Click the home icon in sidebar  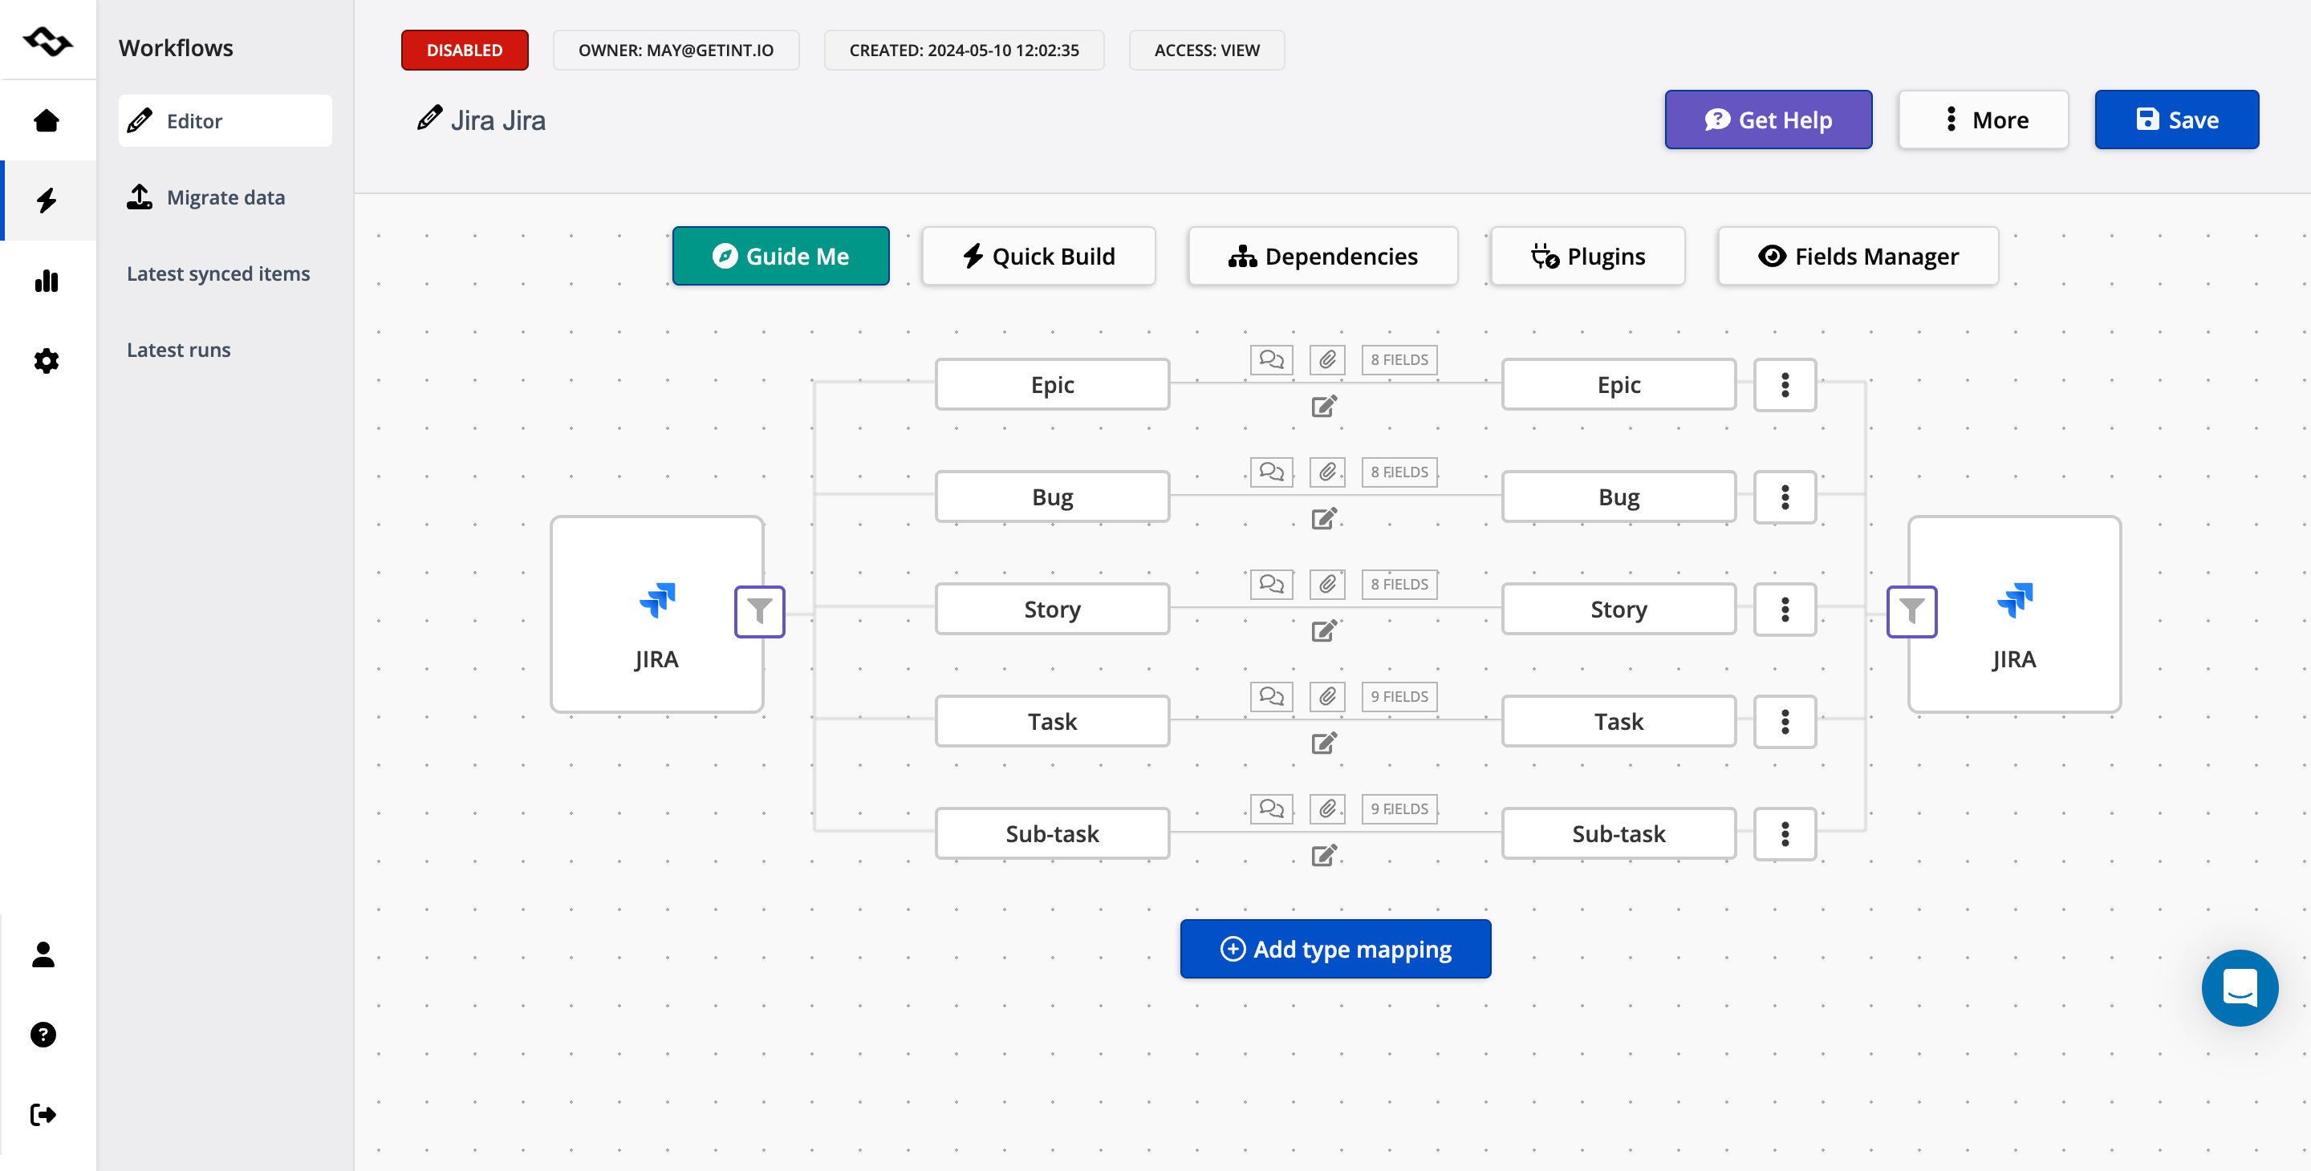point(46,120)
